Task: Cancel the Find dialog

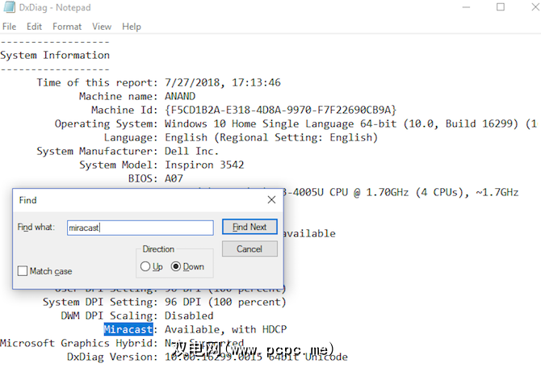Action: (x=250, y=249)
